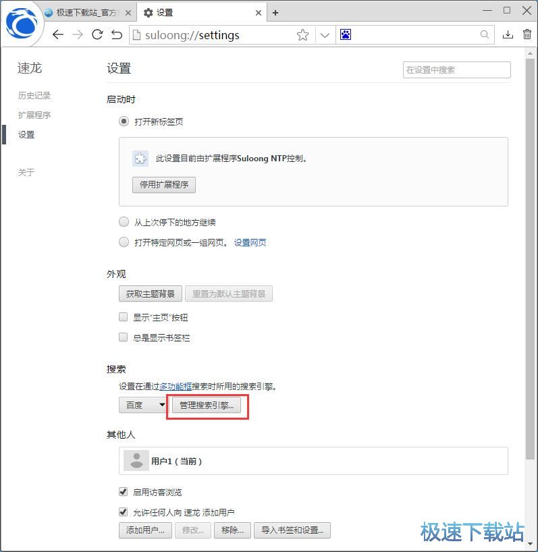
Task: Open 扩展程序 in the sidebar
Action: click(34, 115)
